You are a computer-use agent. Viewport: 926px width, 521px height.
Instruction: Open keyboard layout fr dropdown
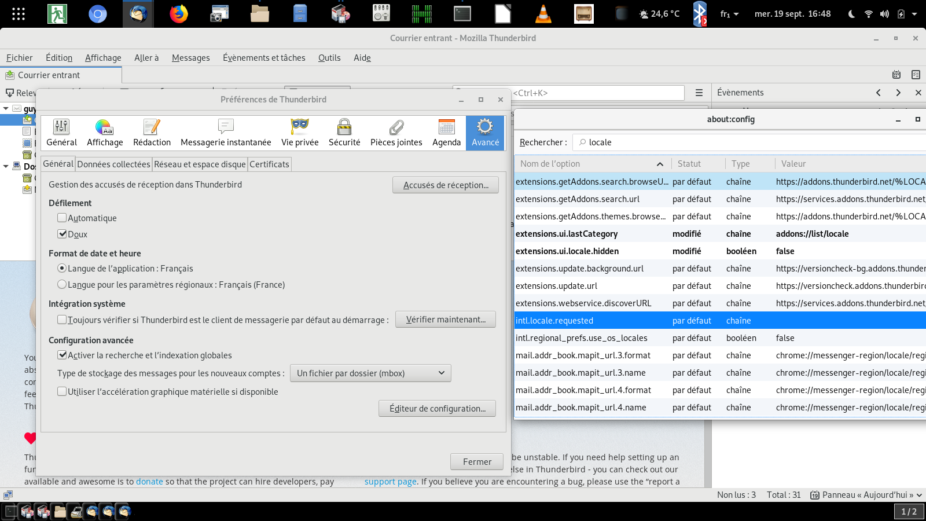tap(729, 14)
